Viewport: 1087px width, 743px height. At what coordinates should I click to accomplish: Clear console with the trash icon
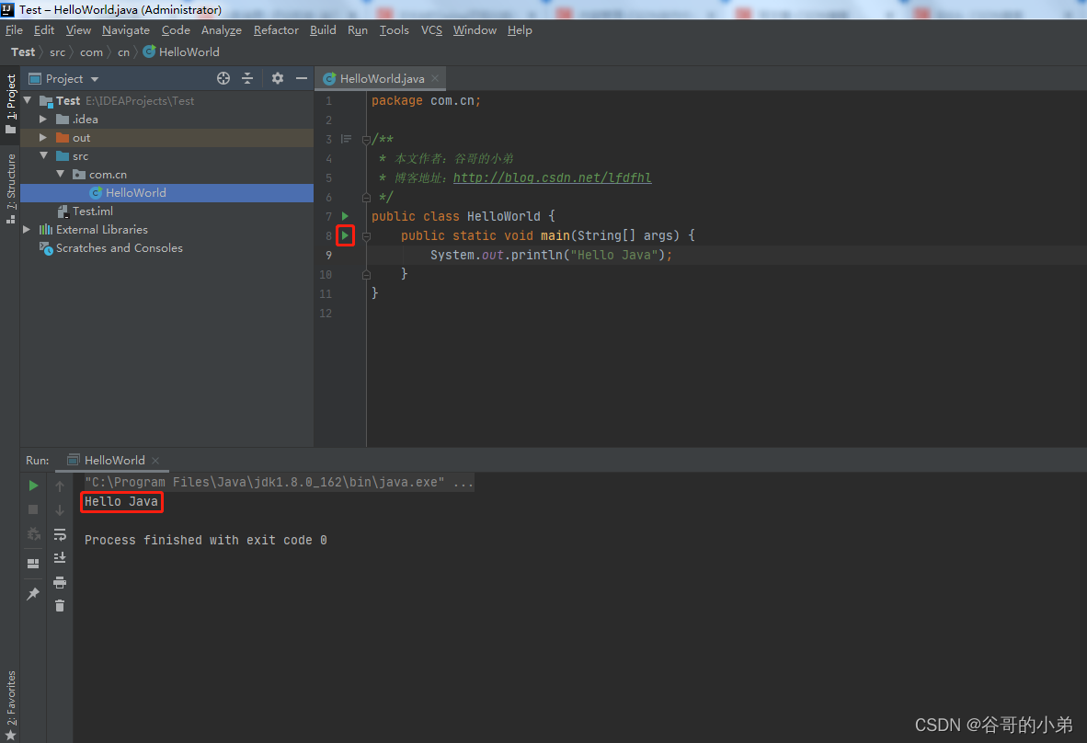(60, 606)
